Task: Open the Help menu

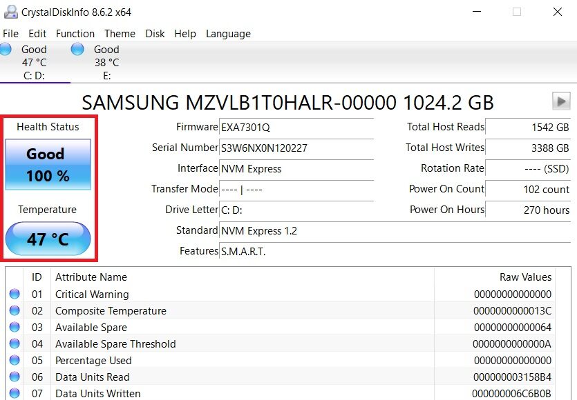Action: [x=185, y=33]
